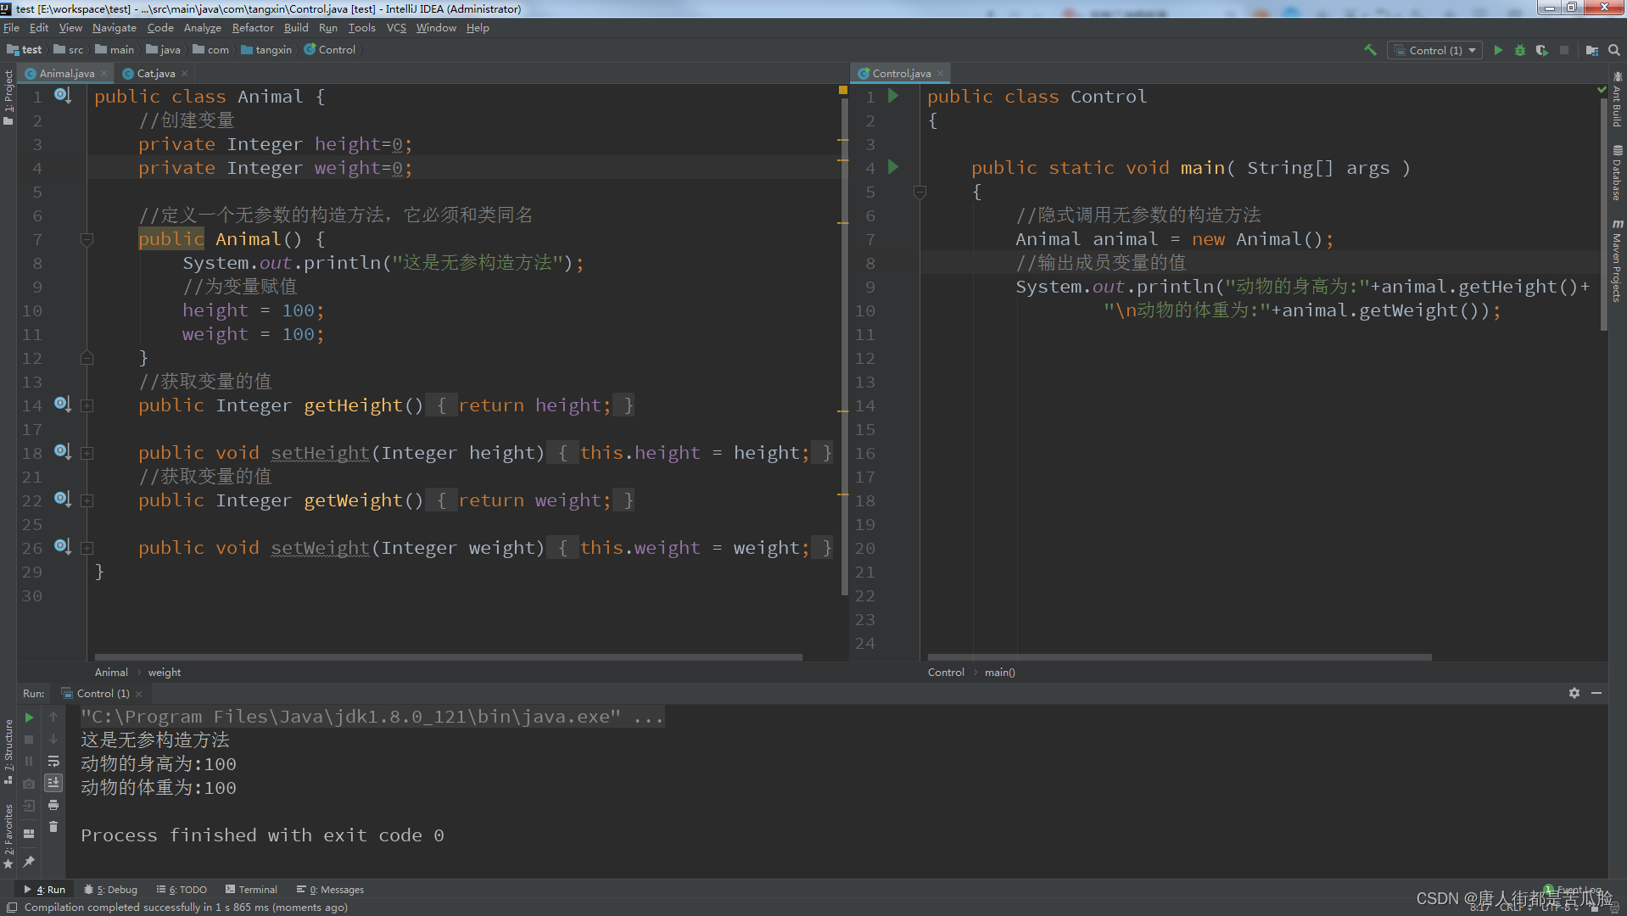Click run gutter arrow beside main method

(x=893, y=167)
